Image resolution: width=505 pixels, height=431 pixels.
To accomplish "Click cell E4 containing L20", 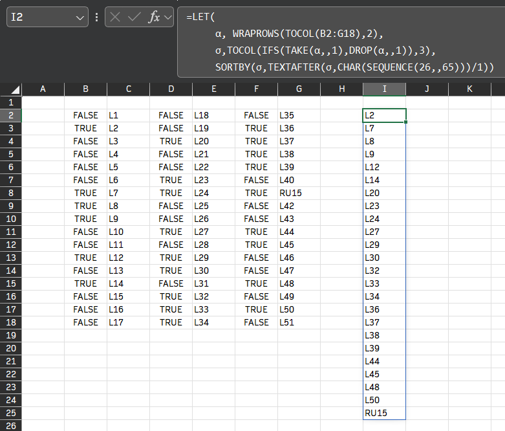I will click(x=214, y=141).
